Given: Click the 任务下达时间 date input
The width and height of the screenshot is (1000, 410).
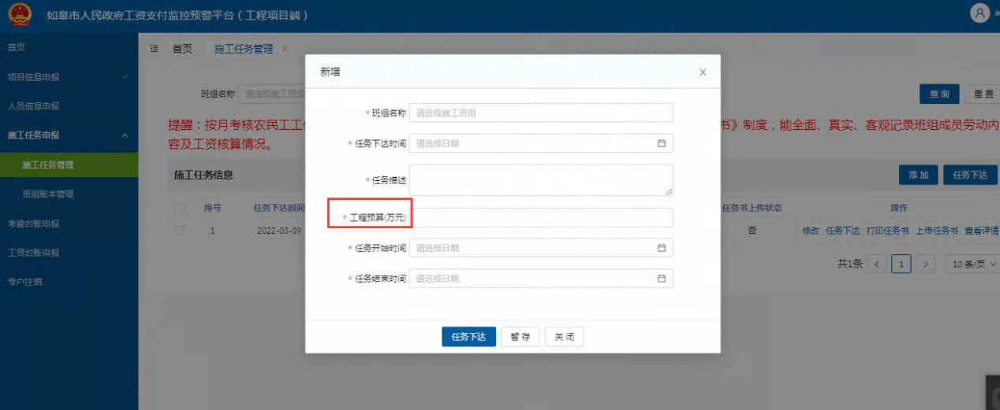Looking at the screenshot, I should point(541,143).
